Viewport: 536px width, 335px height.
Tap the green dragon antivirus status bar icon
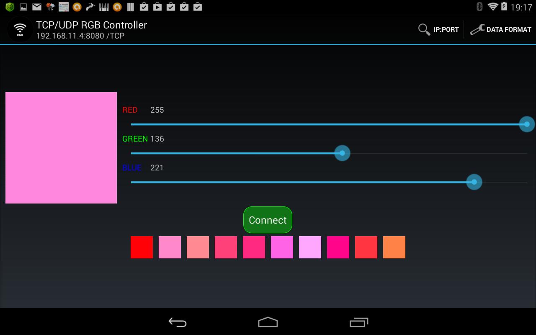click(9, 7)
